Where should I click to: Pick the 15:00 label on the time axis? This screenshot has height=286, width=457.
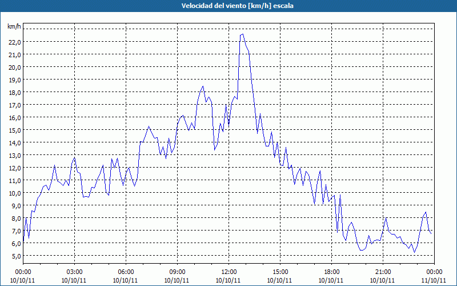[x=280, y=272]
